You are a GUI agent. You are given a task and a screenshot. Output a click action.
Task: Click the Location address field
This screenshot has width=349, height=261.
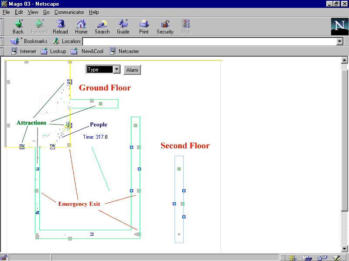click(209, 41)
